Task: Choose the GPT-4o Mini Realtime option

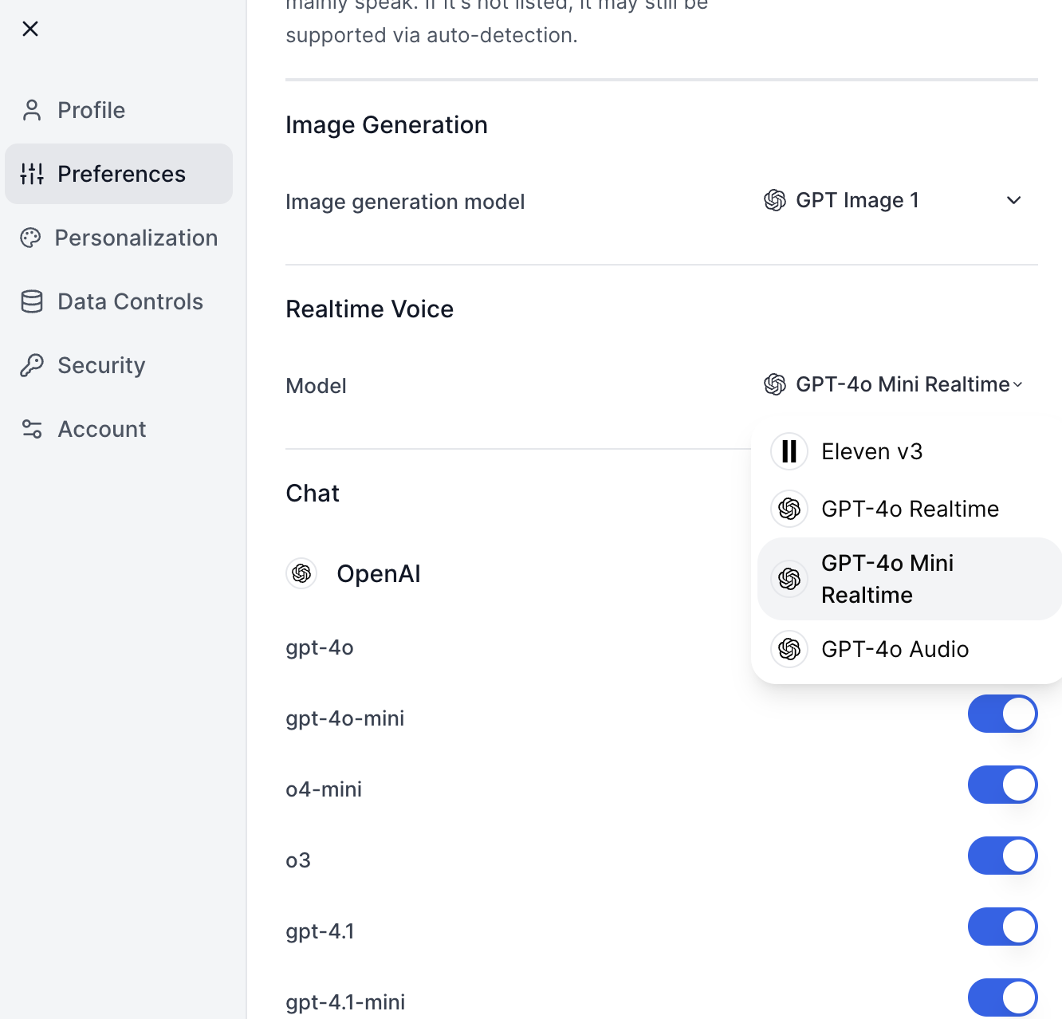Action: 887,579
